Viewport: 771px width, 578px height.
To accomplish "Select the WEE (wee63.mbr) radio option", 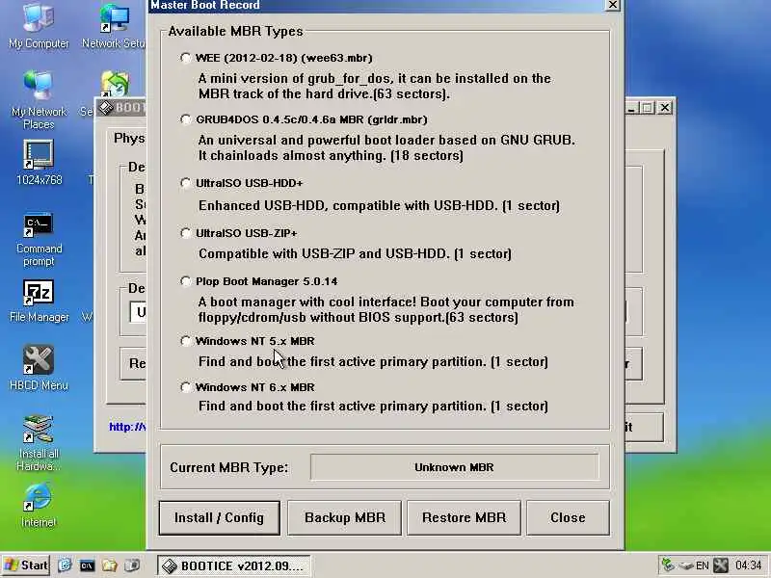I will [185, 58].
